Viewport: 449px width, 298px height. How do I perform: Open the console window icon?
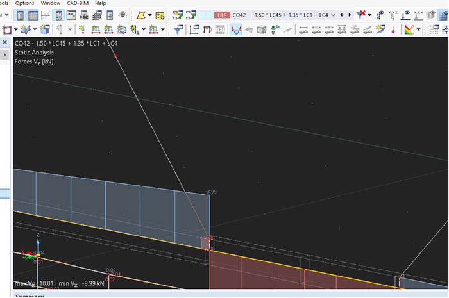coord(71,15)
